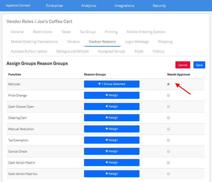Click the red Cancel button
212x182 pixels.
coord(183,65)
